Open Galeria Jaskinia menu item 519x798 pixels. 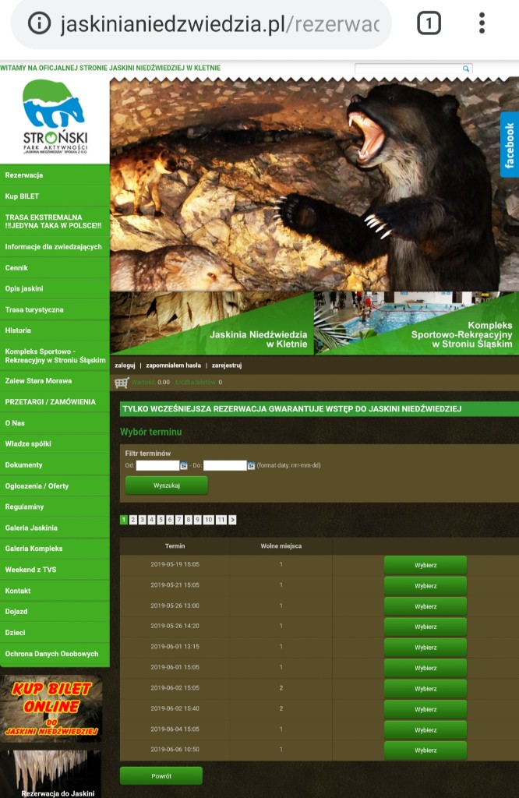click(55, 528)
